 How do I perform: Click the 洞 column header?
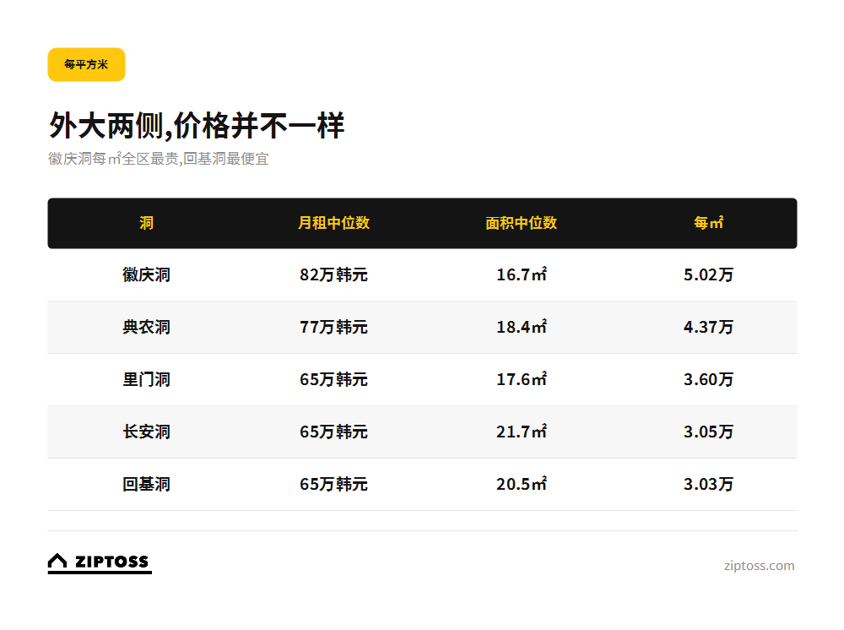(x=146, y=223)
